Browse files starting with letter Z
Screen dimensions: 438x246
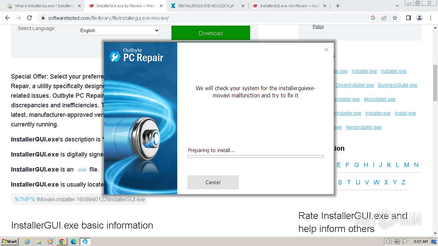403,182
